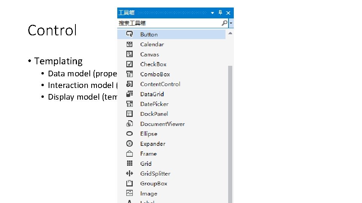Choose the Expander list entry text
The width and height of the screenshot is (362, 203).
click(x=153, y=144)
